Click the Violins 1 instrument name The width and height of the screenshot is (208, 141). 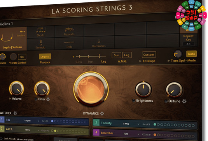tap(6, 24)
